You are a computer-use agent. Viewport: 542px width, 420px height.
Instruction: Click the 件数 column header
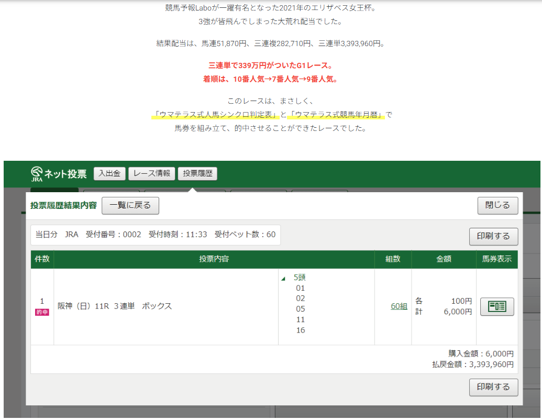click(x=42, y=259)
